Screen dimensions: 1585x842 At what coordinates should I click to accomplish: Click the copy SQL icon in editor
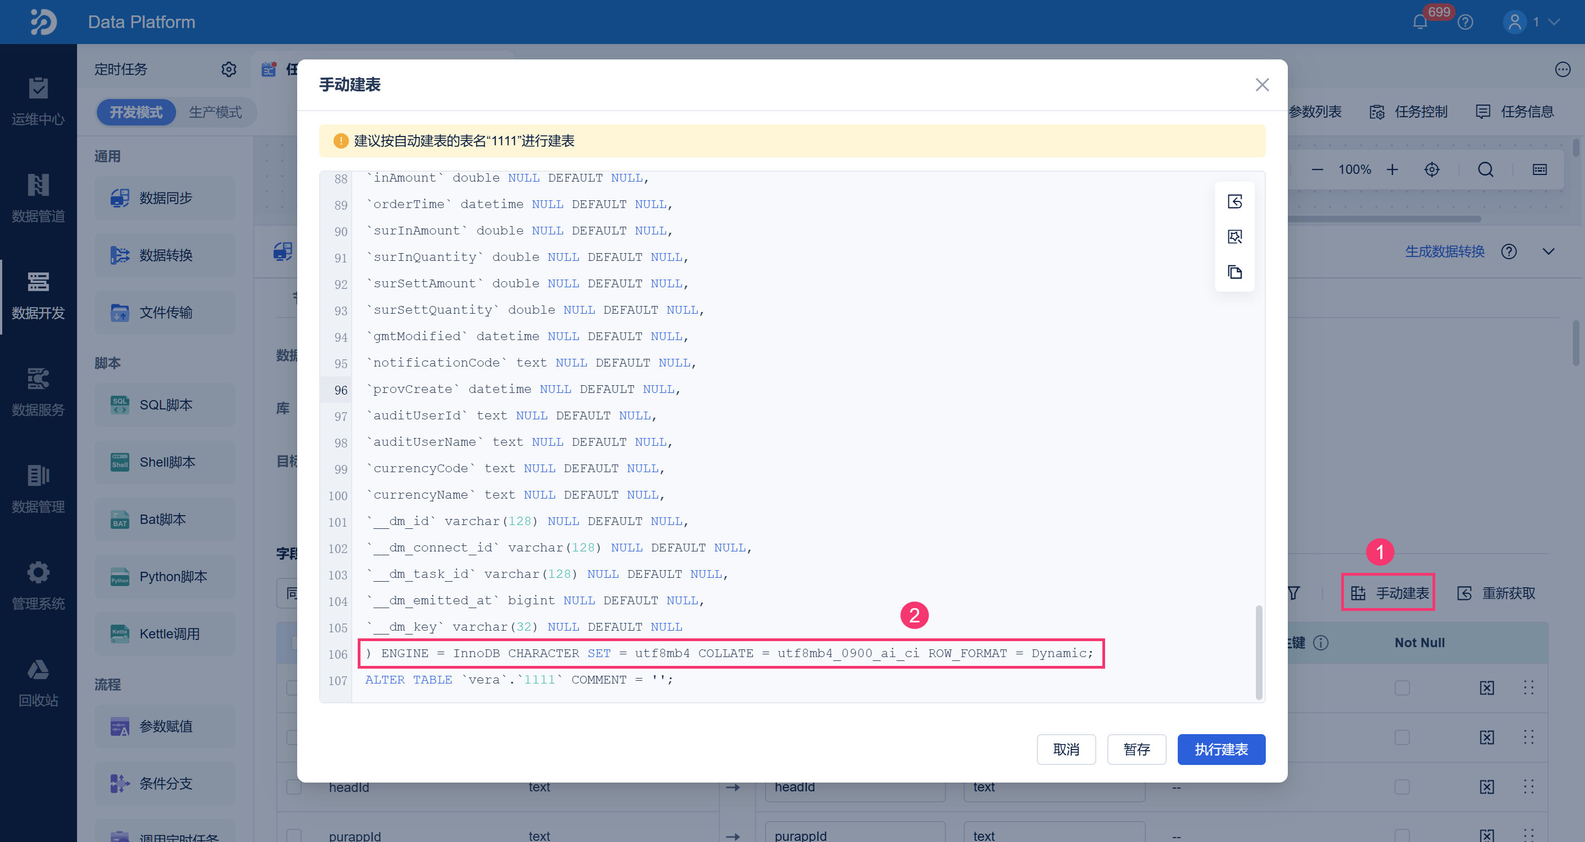tap(1234, 272)
